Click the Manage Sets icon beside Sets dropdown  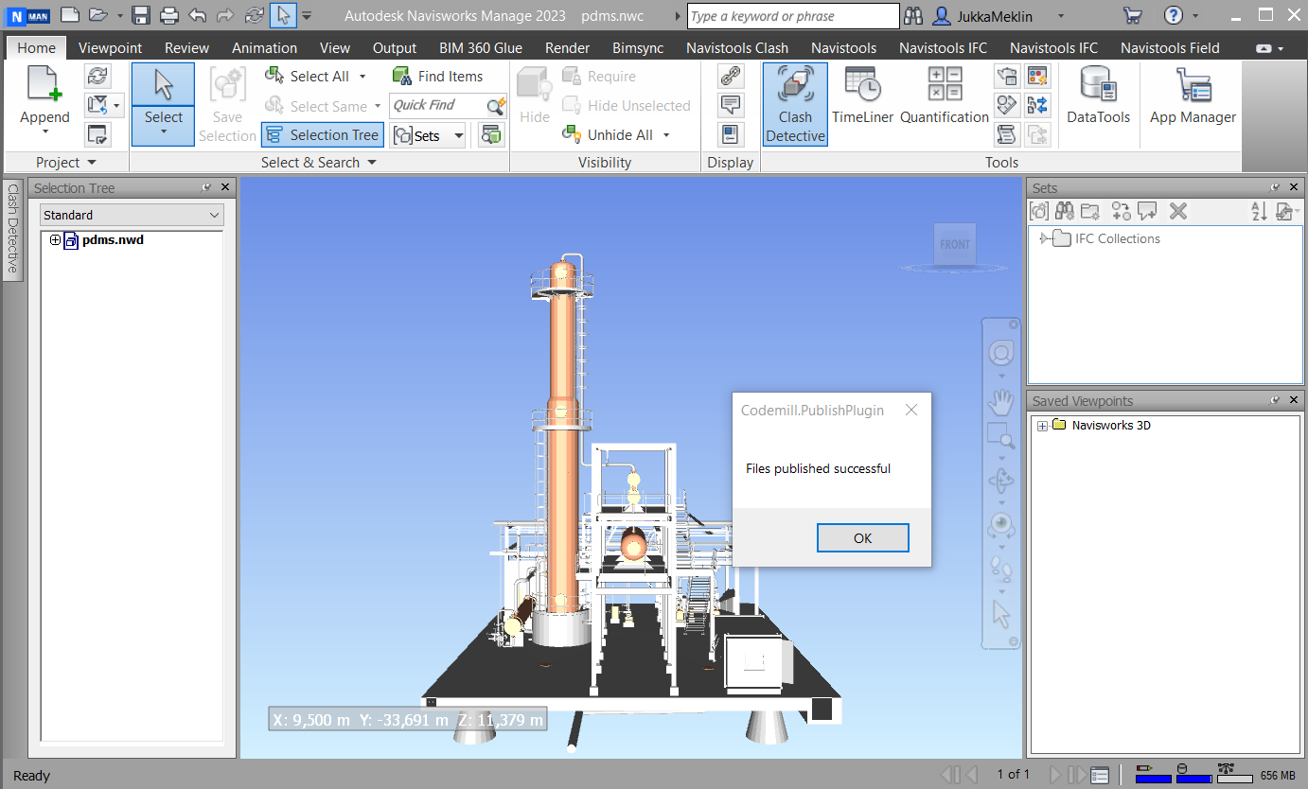tap(490, 135)
